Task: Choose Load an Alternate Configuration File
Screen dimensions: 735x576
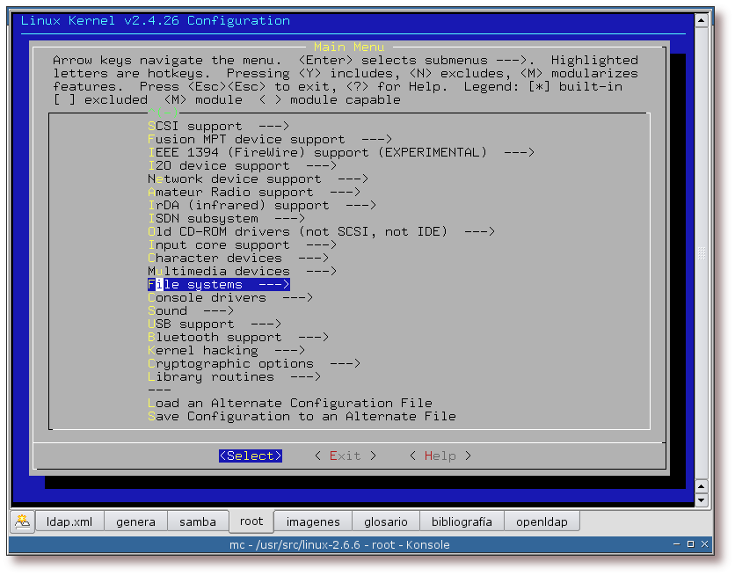Action: [x=289, y=404]
